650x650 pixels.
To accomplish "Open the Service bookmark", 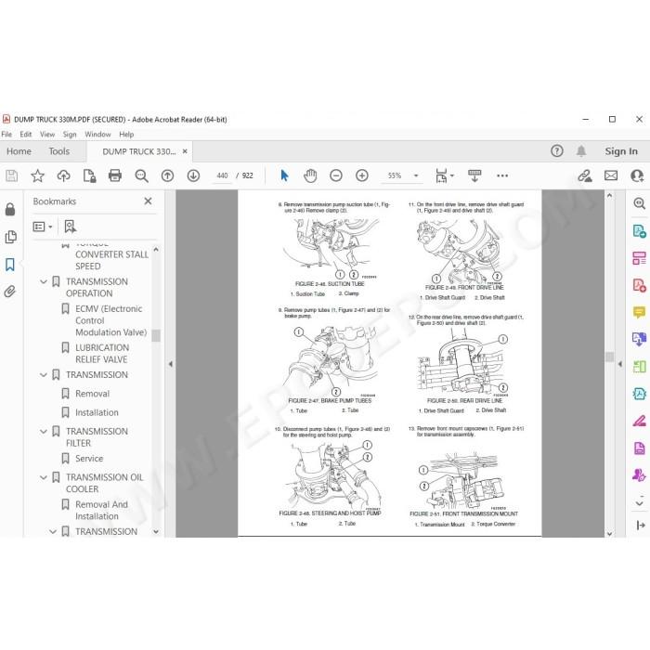I will click(89, 459).
